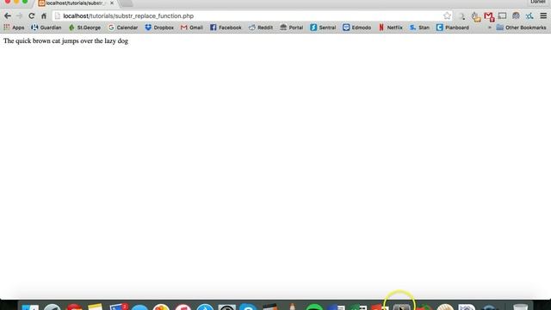Open the browser home page
The image size is (551, 310).
tap(44, 15)
